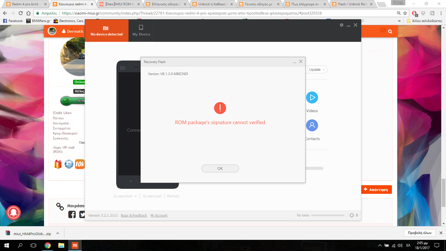This screenshot has height=251, width=446.
Task: Click Προβολή όλων in the downloads bar
Action: pyautogui.click(x=420, y=233)
